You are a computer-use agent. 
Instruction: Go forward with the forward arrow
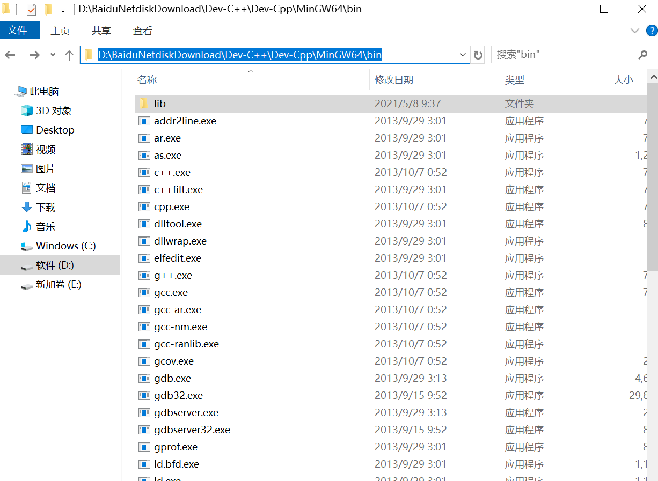[x=34, y=55]
